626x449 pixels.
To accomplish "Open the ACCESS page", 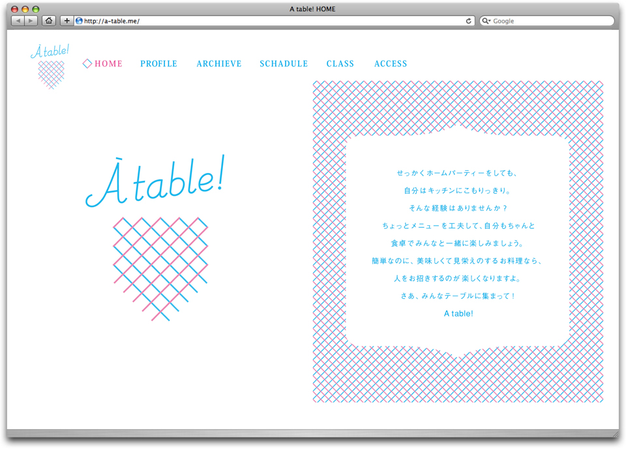I will (391, 63).
